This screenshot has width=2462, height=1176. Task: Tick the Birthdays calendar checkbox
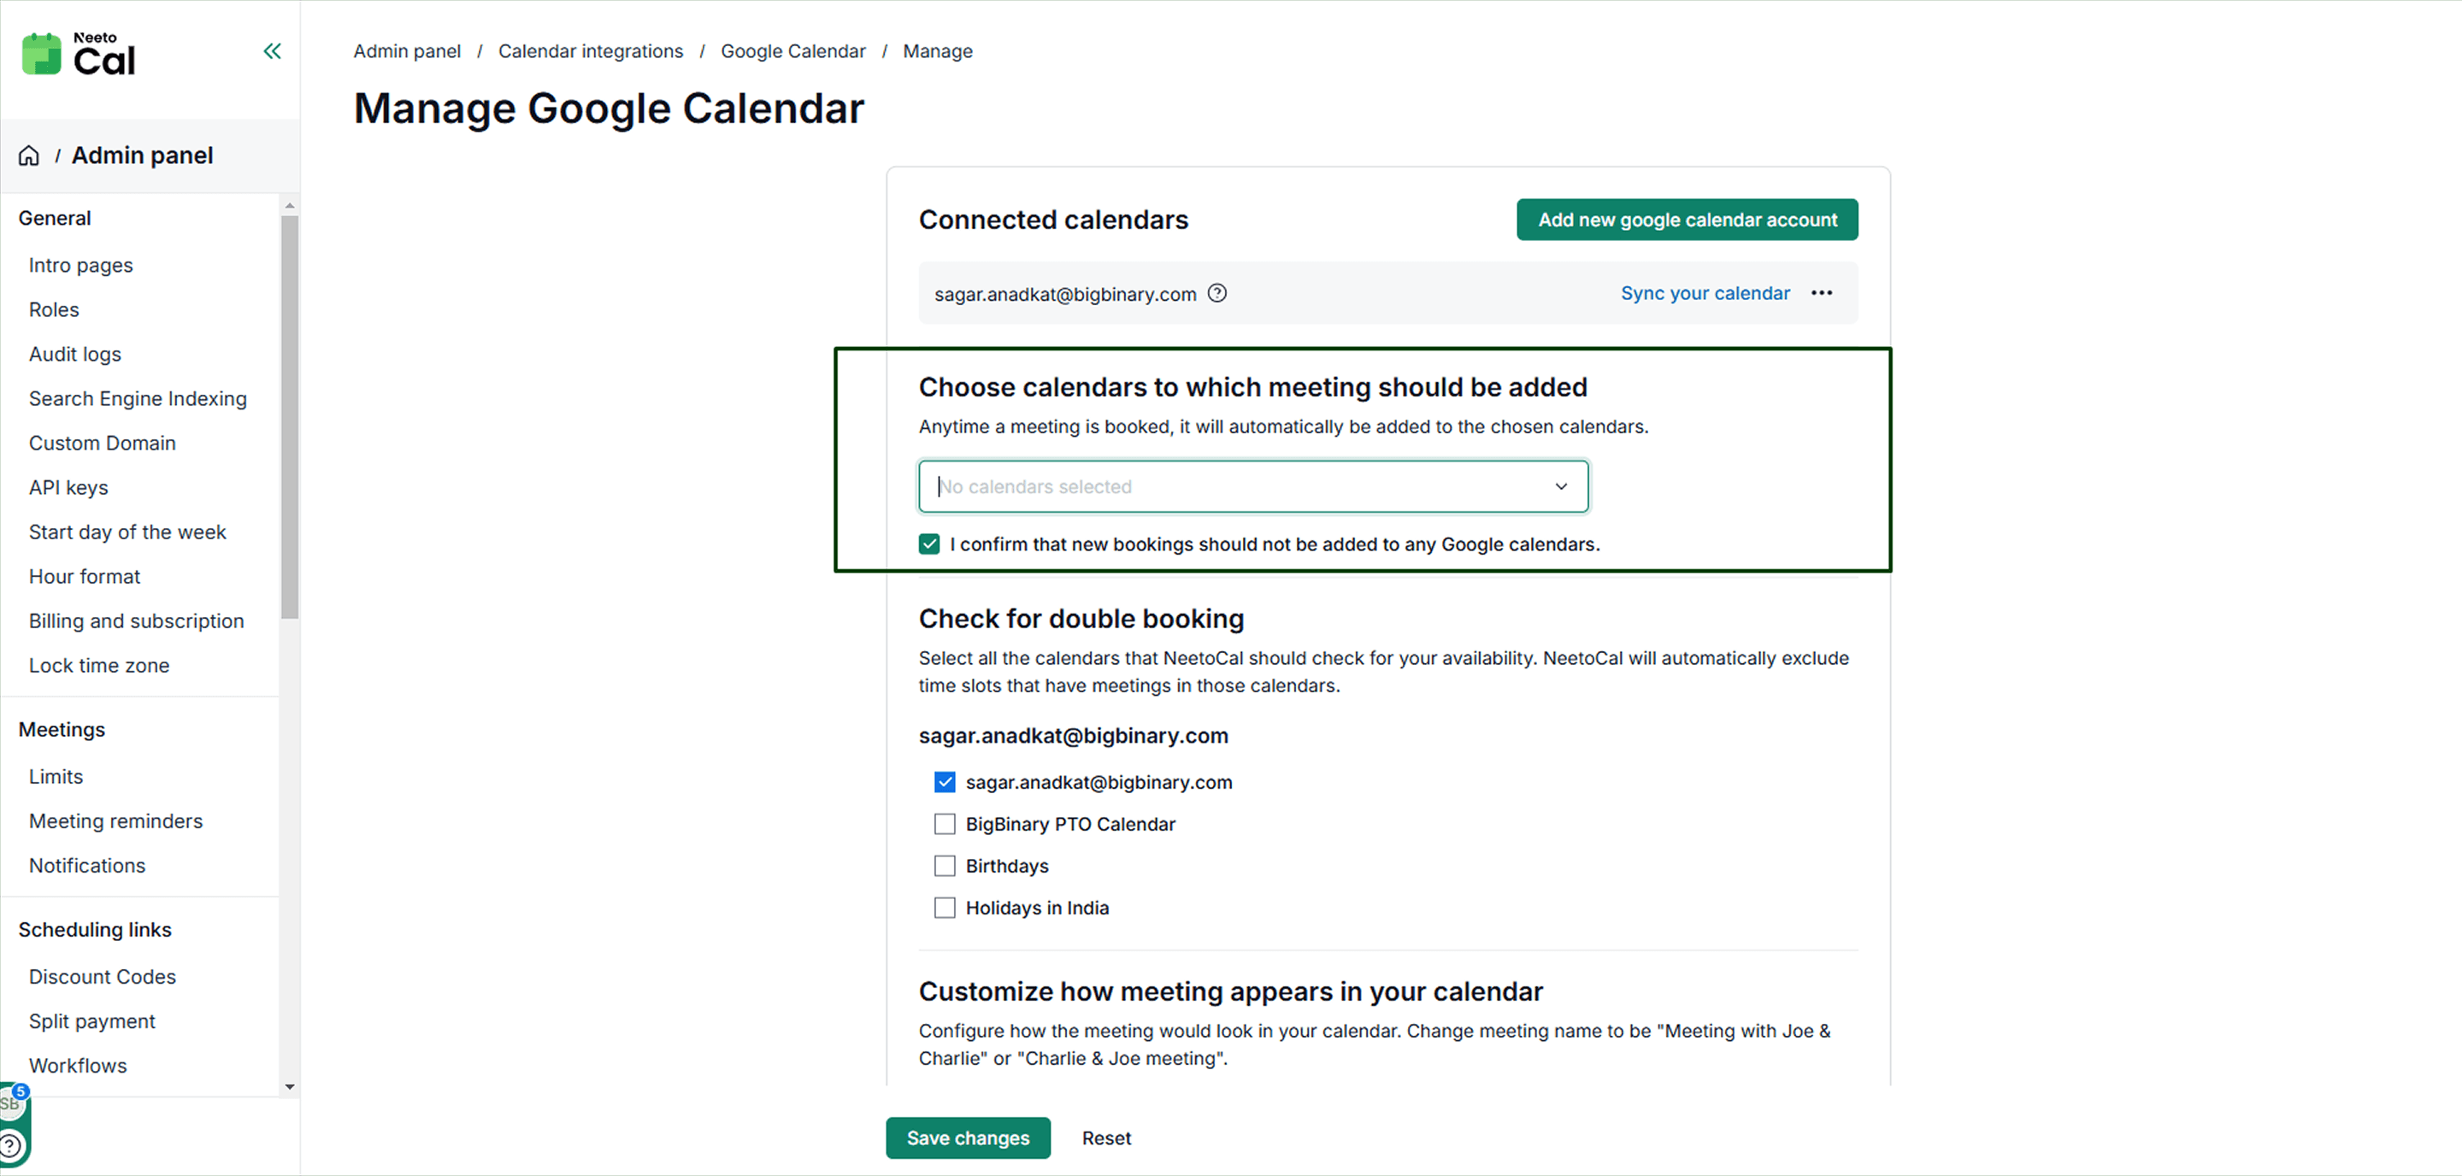point(945,867)
